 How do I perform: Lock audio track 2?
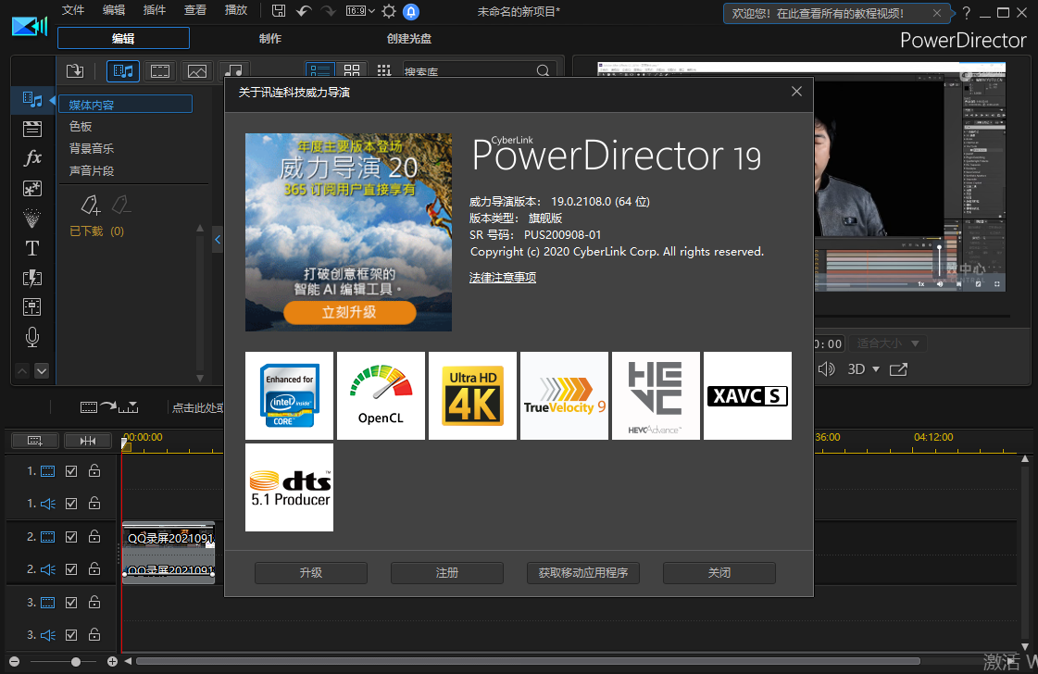click(94, 568)
